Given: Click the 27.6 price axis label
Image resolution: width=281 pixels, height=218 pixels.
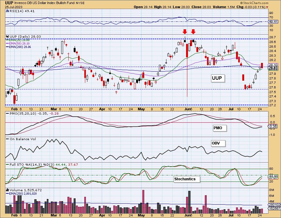Looking at the screenshot, I should (x=272, y=88).
